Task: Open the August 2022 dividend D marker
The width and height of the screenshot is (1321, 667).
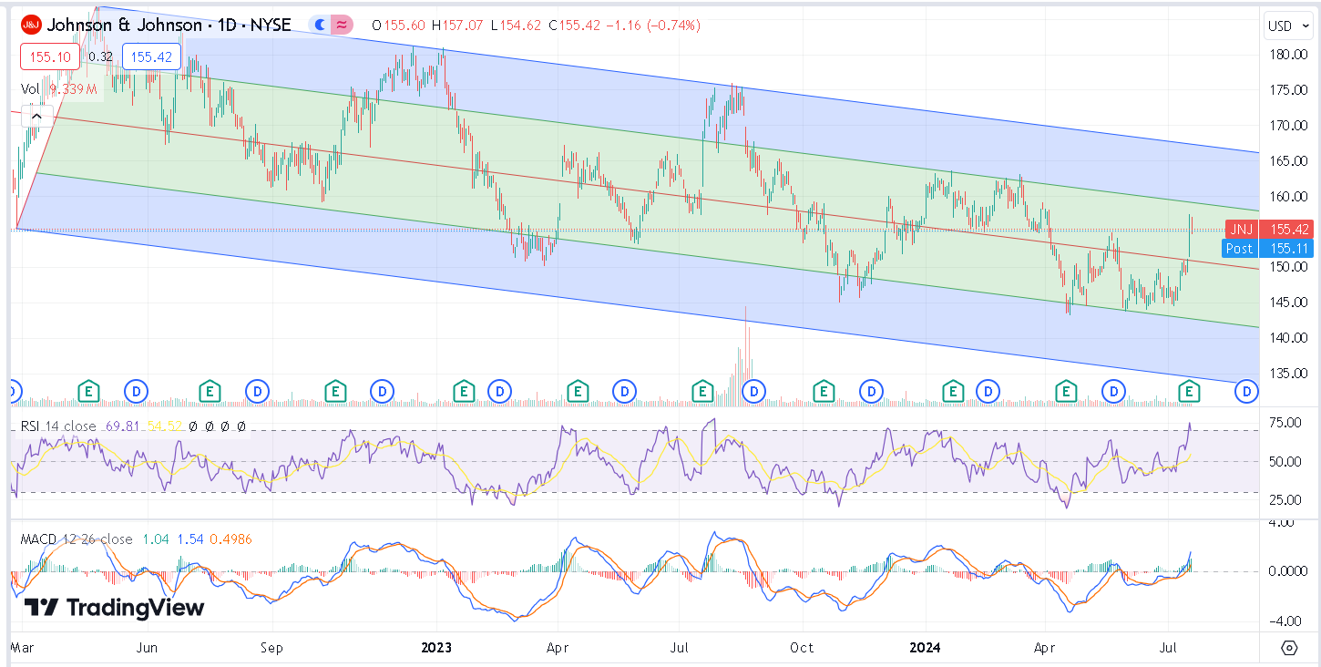Action: click(258, 392)
